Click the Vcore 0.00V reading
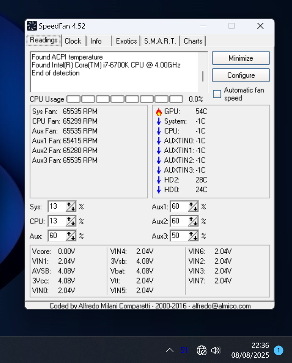 pyautogui.click(x=54, y=251)
